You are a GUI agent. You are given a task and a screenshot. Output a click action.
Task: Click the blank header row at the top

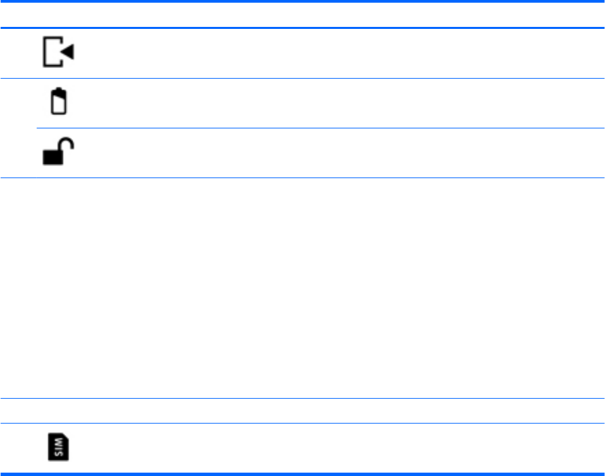(302, 15)
